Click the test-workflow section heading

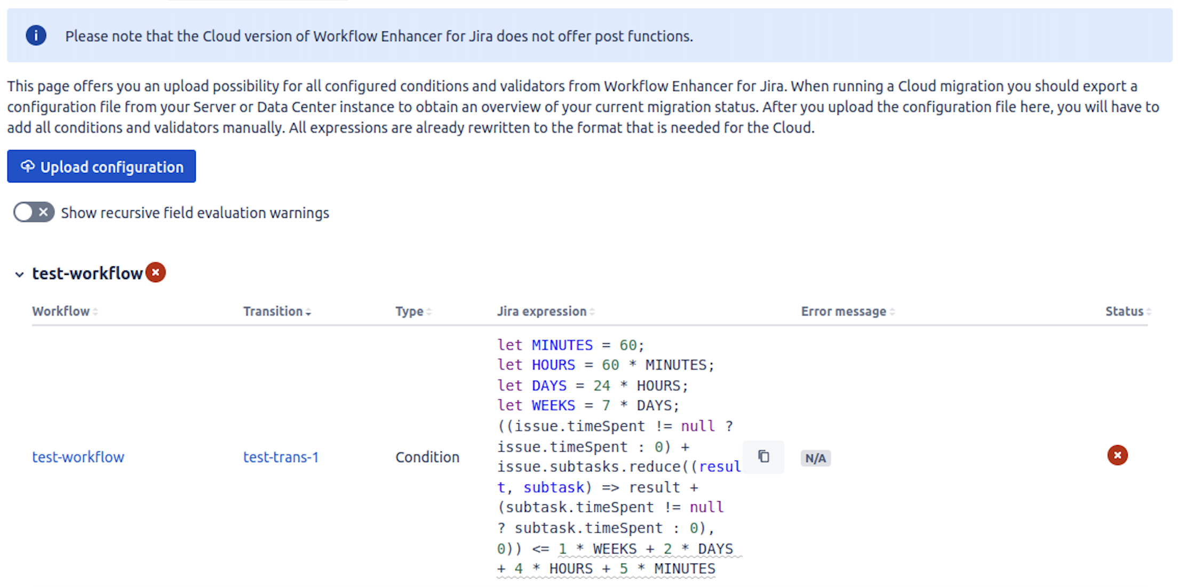87,273
